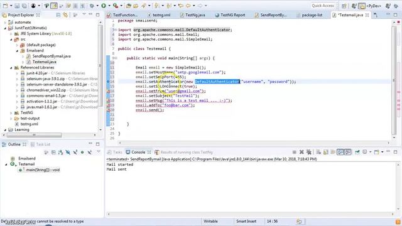Click Collapse All in Project Explorer

tap(58, 15)
